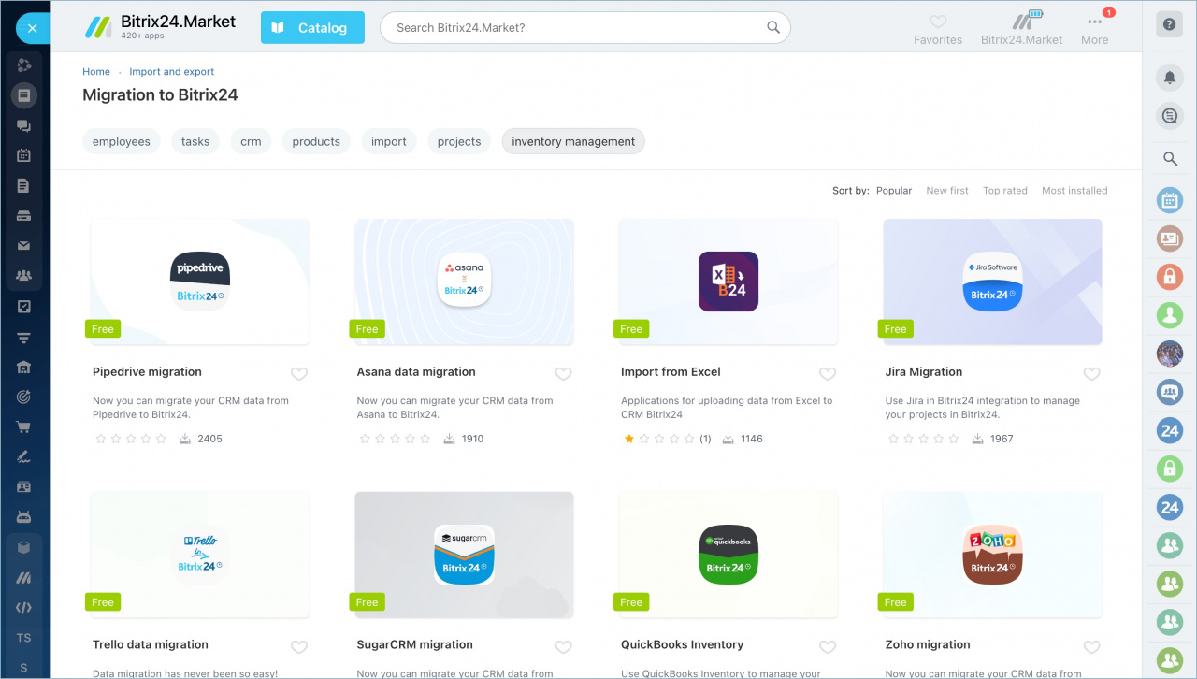Close the Market slider with the X button
The width and height of the screenshot is (1197, 679).
coord(32,28)
